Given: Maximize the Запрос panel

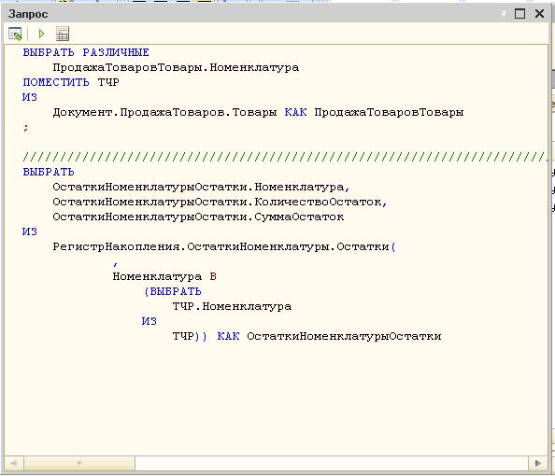Looking at the screenshot, I should (519, 14).
